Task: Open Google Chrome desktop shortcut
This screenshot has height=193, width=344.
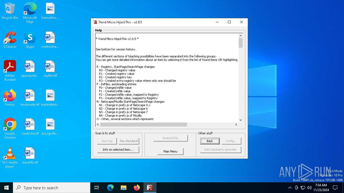Action: click(x=10, y=129)
